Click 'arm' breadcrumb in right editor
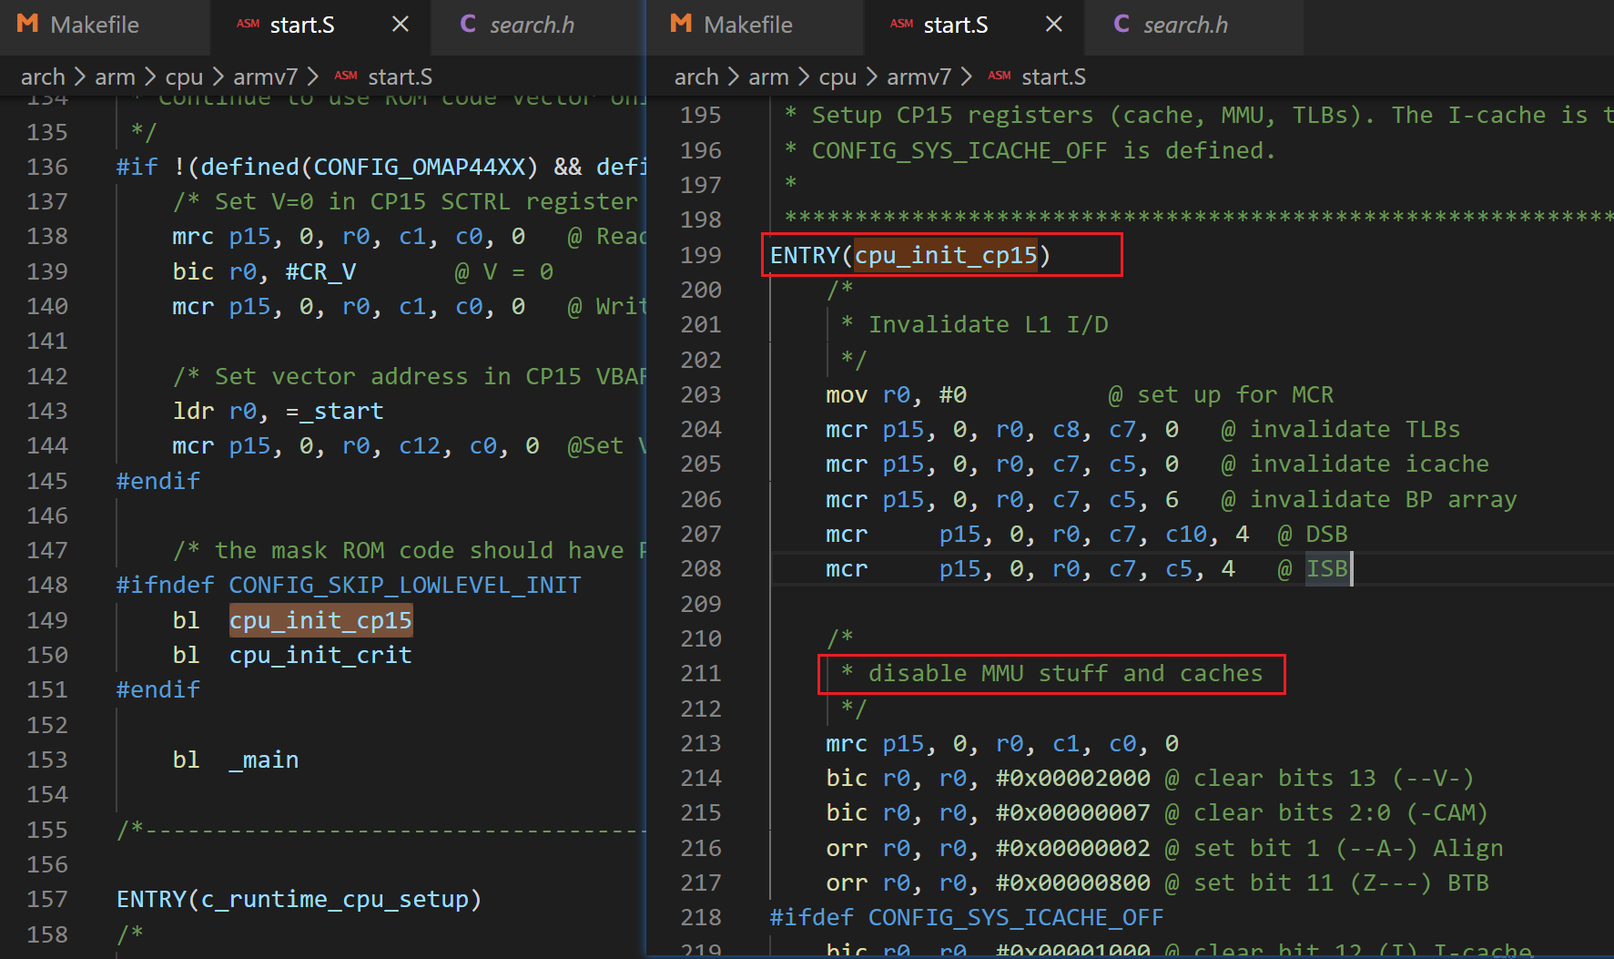Screen dimensions: 1614x959 click(768, 77)
